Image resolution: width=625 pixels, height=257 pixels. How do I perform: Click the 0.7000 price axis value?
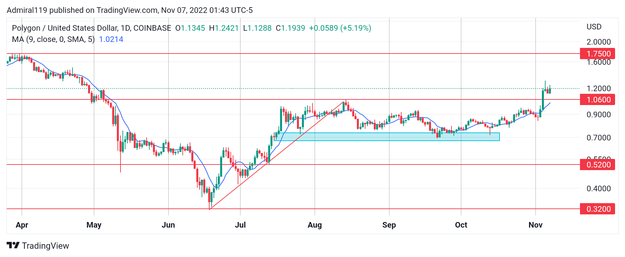pyautogui.click(x=599, y=138)
